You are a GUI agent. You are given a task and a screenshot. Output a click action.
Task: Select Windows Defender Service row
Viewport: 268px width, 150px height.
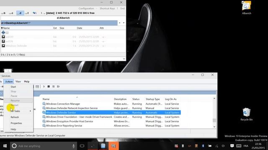(111, 112)
